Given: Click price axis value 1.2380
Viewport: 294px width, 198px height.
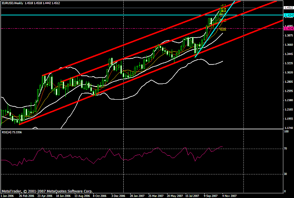Looking at the screenshot, I should click(x=289, y=100).
